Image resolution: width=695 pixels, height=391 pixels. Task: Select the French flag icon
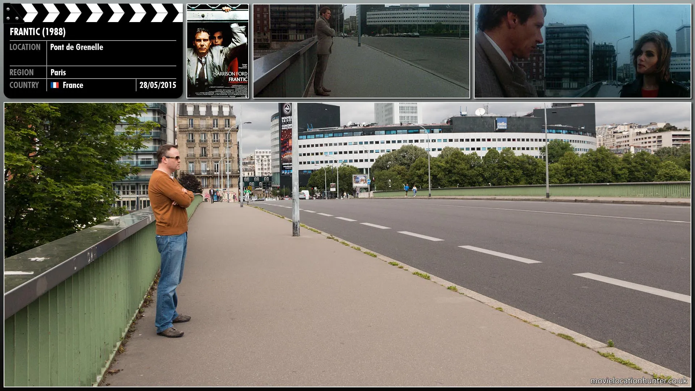[x=55, y=85]
